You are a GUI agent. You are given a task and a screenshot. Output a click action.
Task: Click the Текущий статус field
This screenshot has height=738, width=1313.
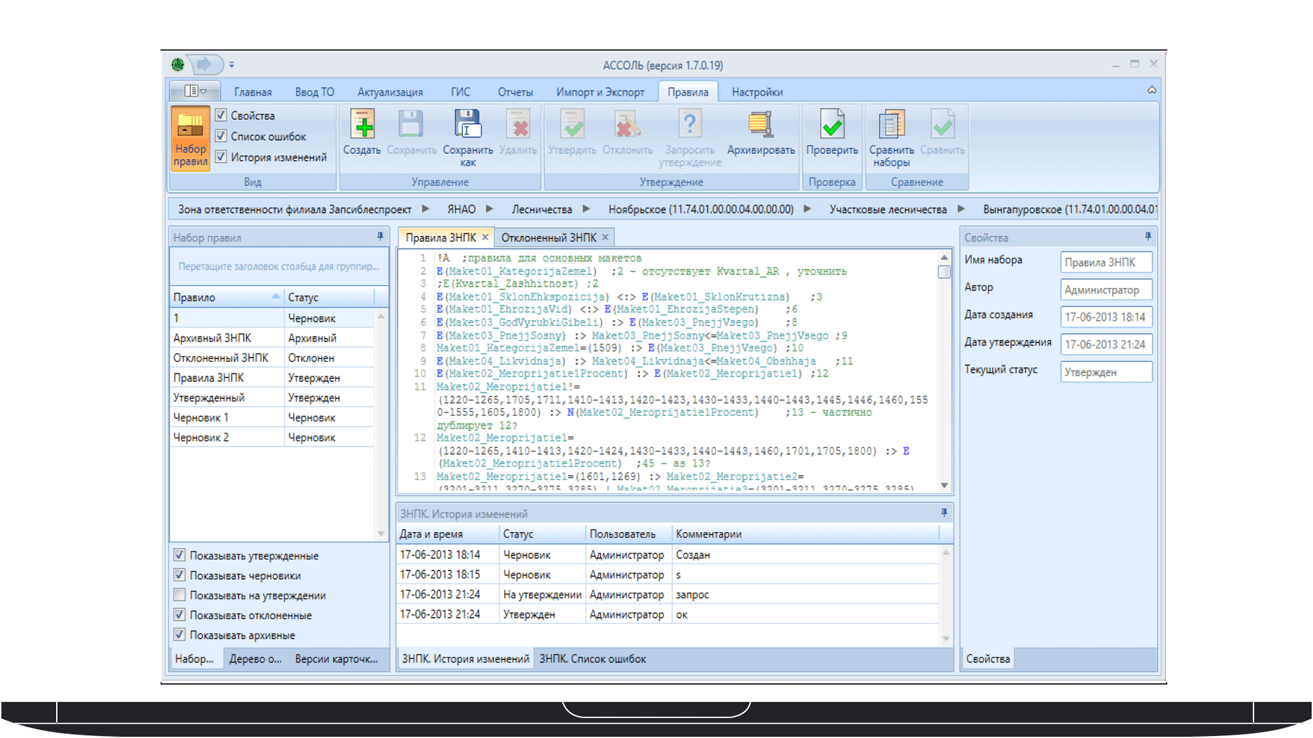point(1106,371)
